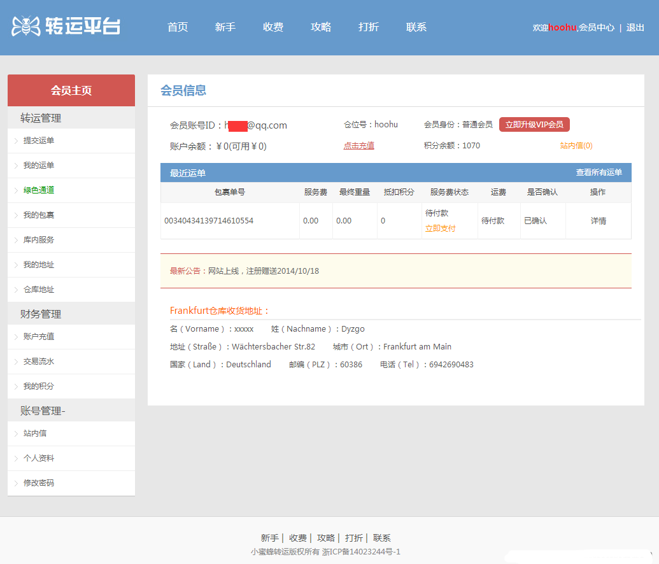
Task: Click the chevron beside 我的运单
Action: click(16, 166)
